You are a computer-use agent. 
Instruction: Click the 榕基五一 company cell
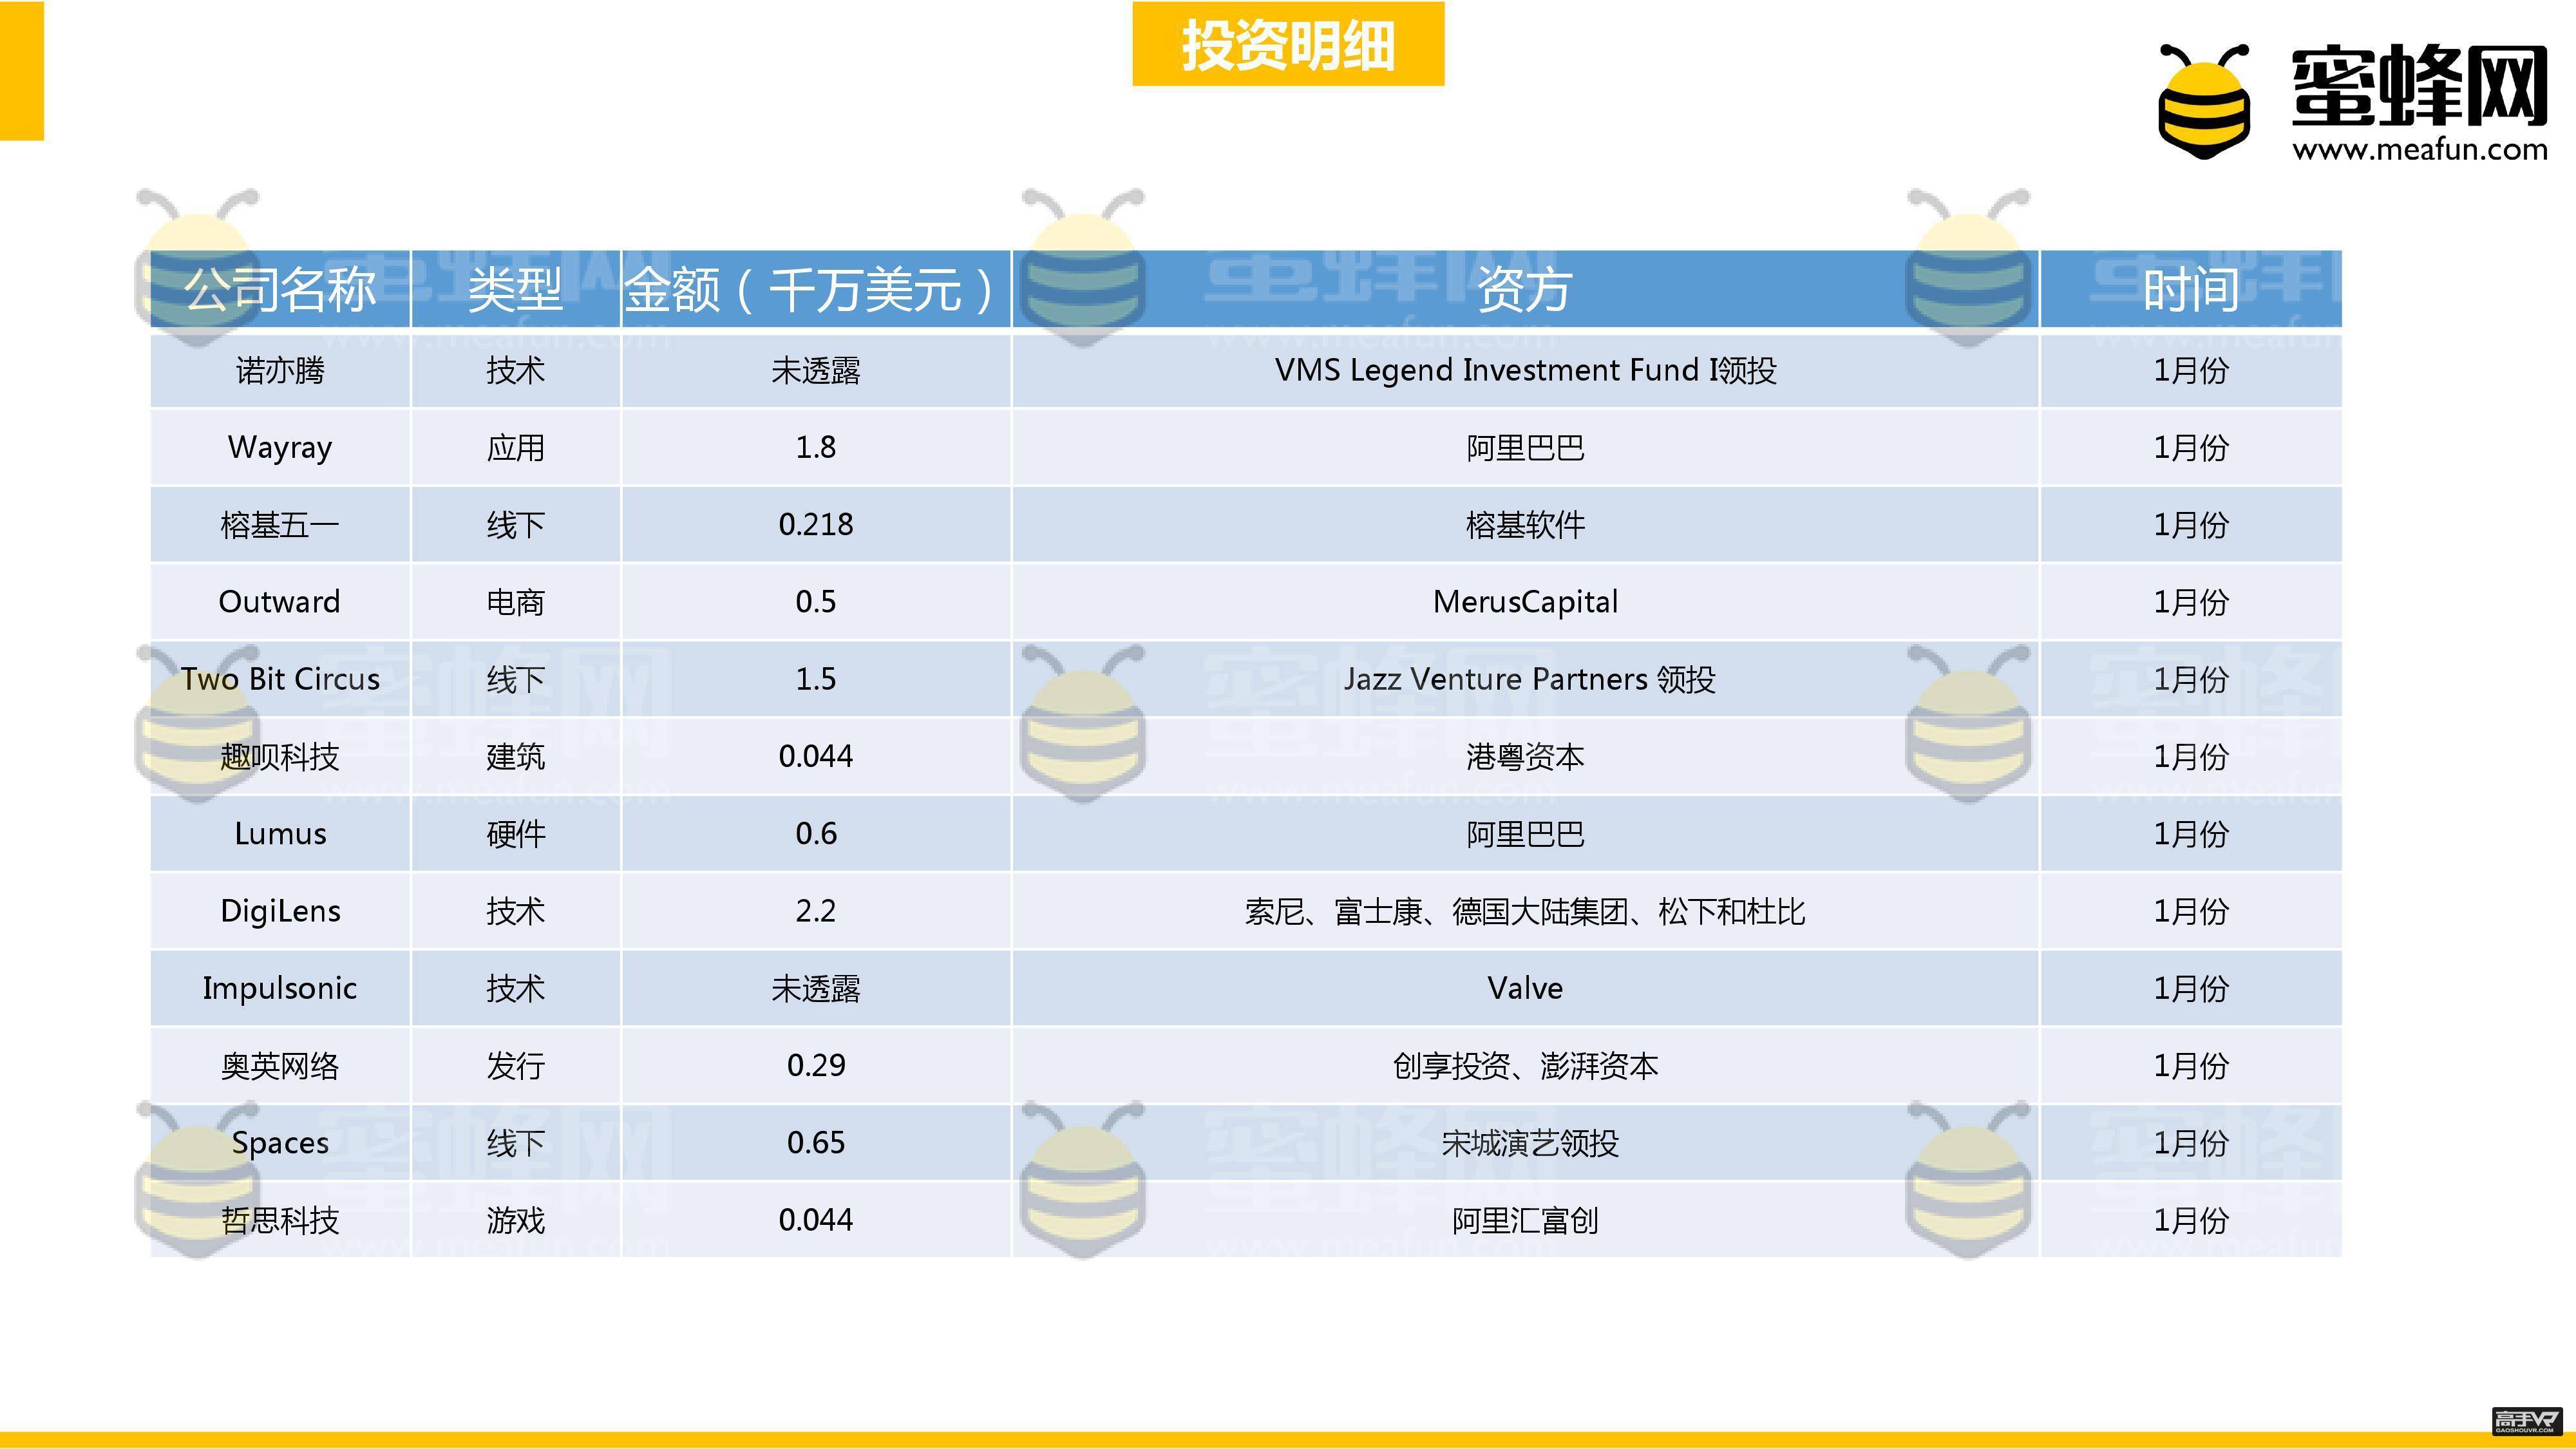point(280,525)
